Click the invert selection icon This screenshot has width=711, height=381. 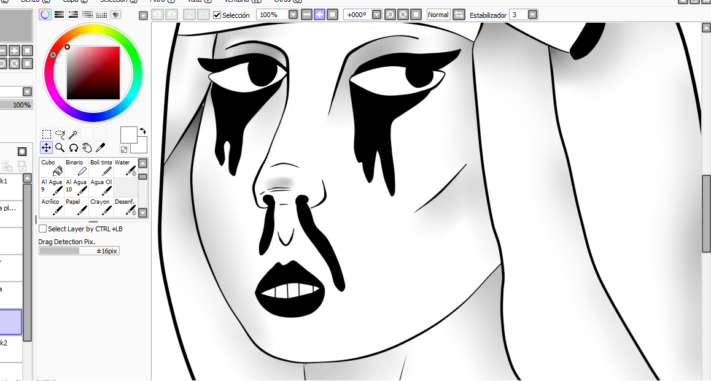(x=203, y=15)
